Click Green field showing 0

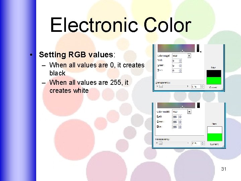tap(175, 66)
